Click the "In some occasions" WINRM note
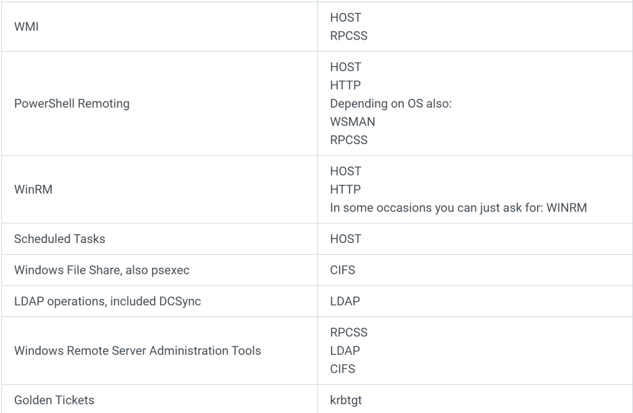The height and width of the screenshot is (413, 633). pyautogui.click(x=459, y=208)
